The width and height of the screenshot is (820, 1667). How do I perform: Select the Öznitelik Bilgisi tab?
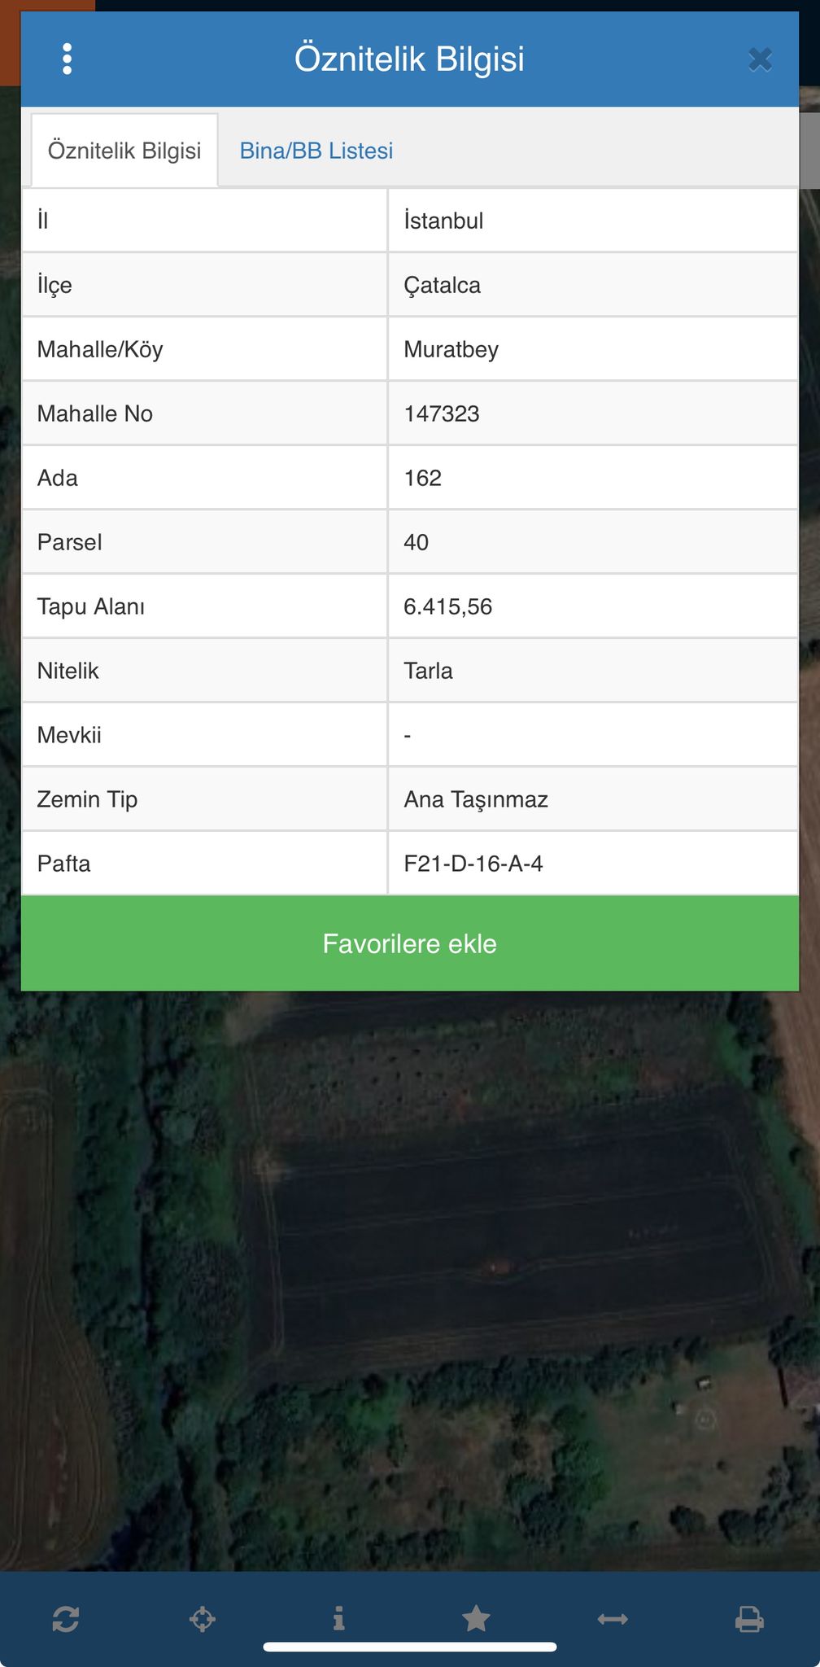click(x=124, y=151)
